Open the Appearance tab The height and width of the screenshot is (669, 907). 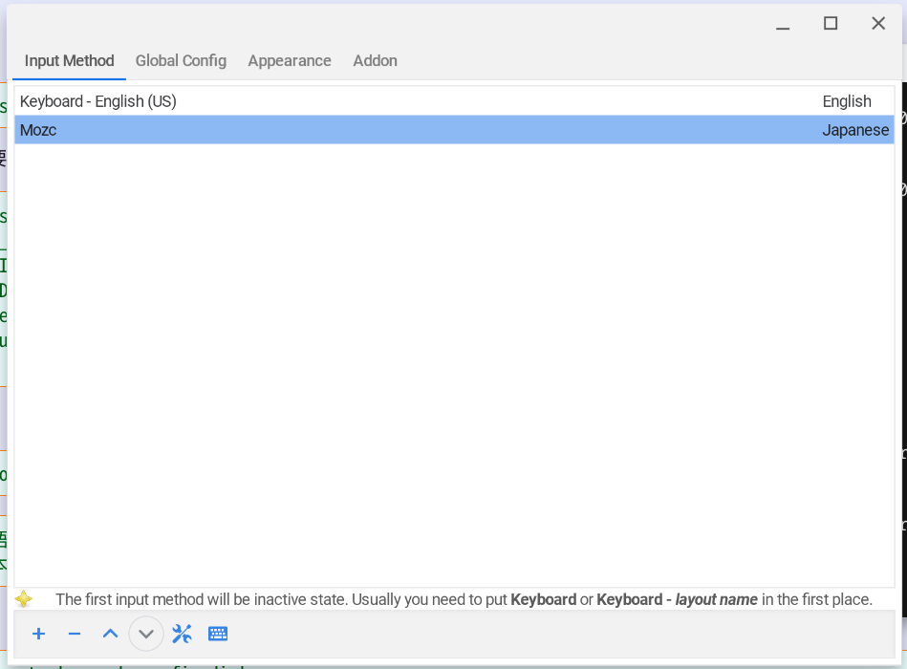click(289, 60)
